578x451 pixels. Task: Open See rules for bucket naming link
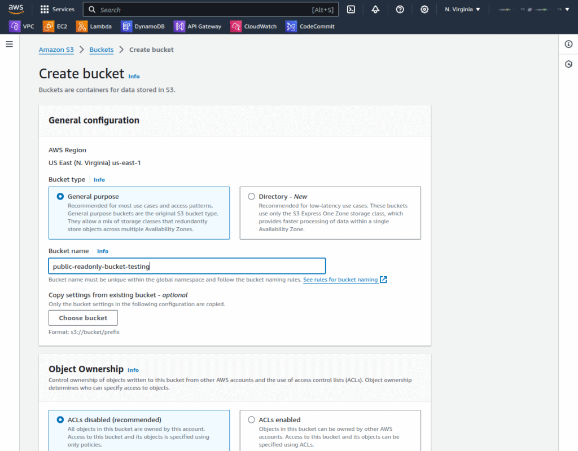point(340,280)
